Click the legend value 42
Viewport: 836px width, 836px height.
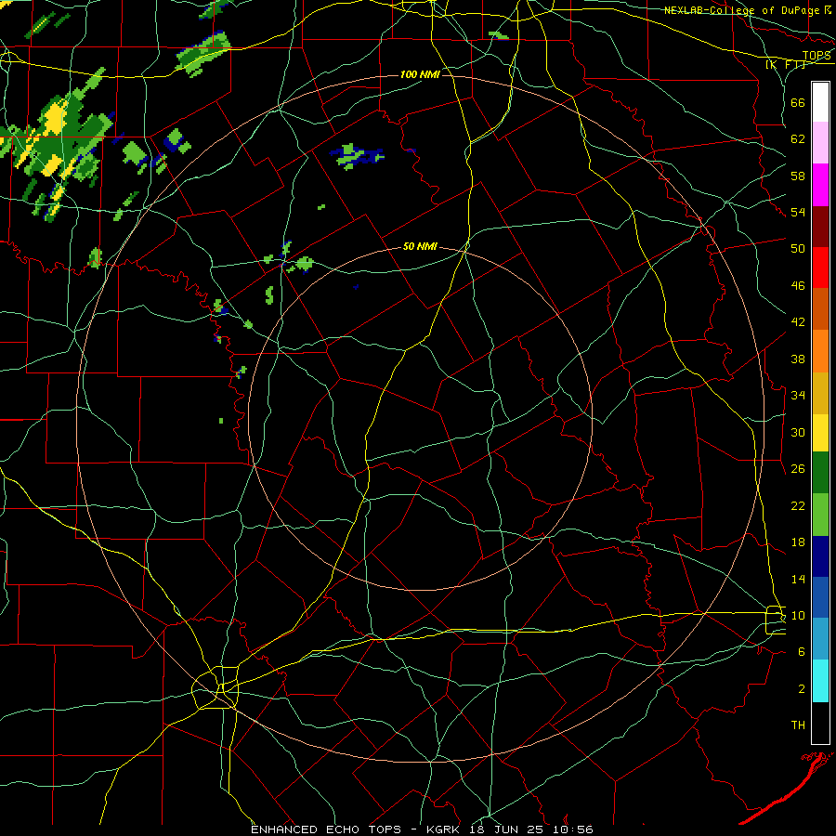click(798, 321)
